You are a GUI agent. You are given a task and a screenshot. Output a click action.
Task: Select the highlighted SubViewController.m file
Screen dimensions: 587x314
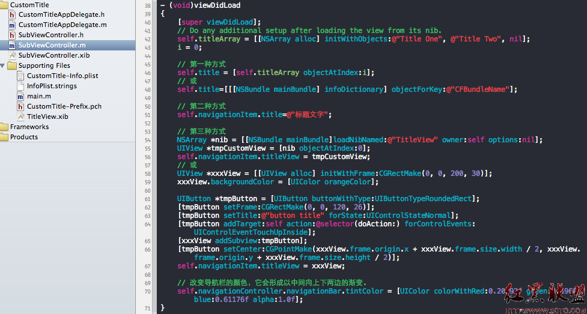[x=52, y=45]
